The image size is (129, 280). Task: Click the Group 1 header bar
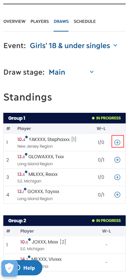[64, 118]
